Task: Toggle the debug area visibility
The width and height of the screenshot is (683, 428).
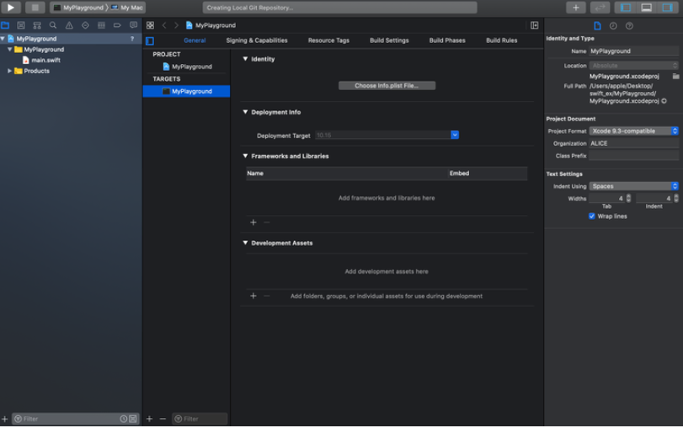Action: point(647,8)
